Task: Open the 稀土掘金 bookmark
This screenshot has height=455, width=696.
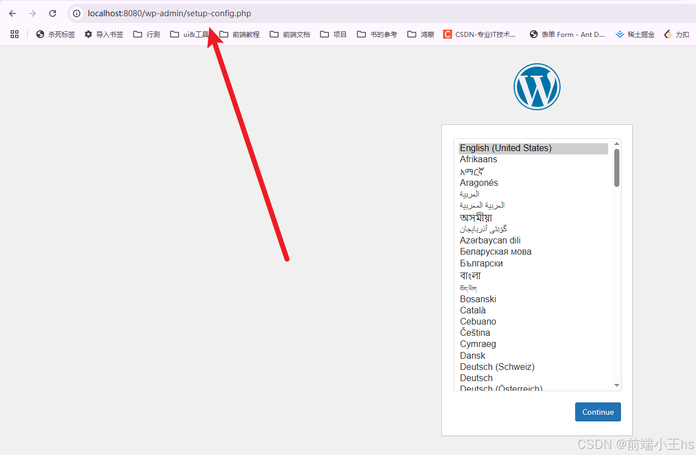Action: (x=635, y=34)
